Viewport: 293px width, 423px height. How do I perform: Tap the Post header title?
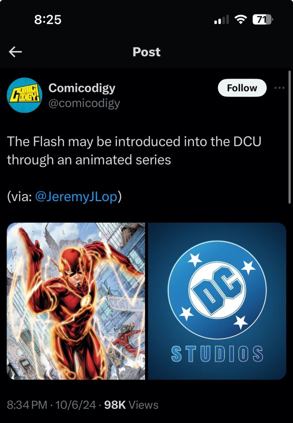pos(146,52)
